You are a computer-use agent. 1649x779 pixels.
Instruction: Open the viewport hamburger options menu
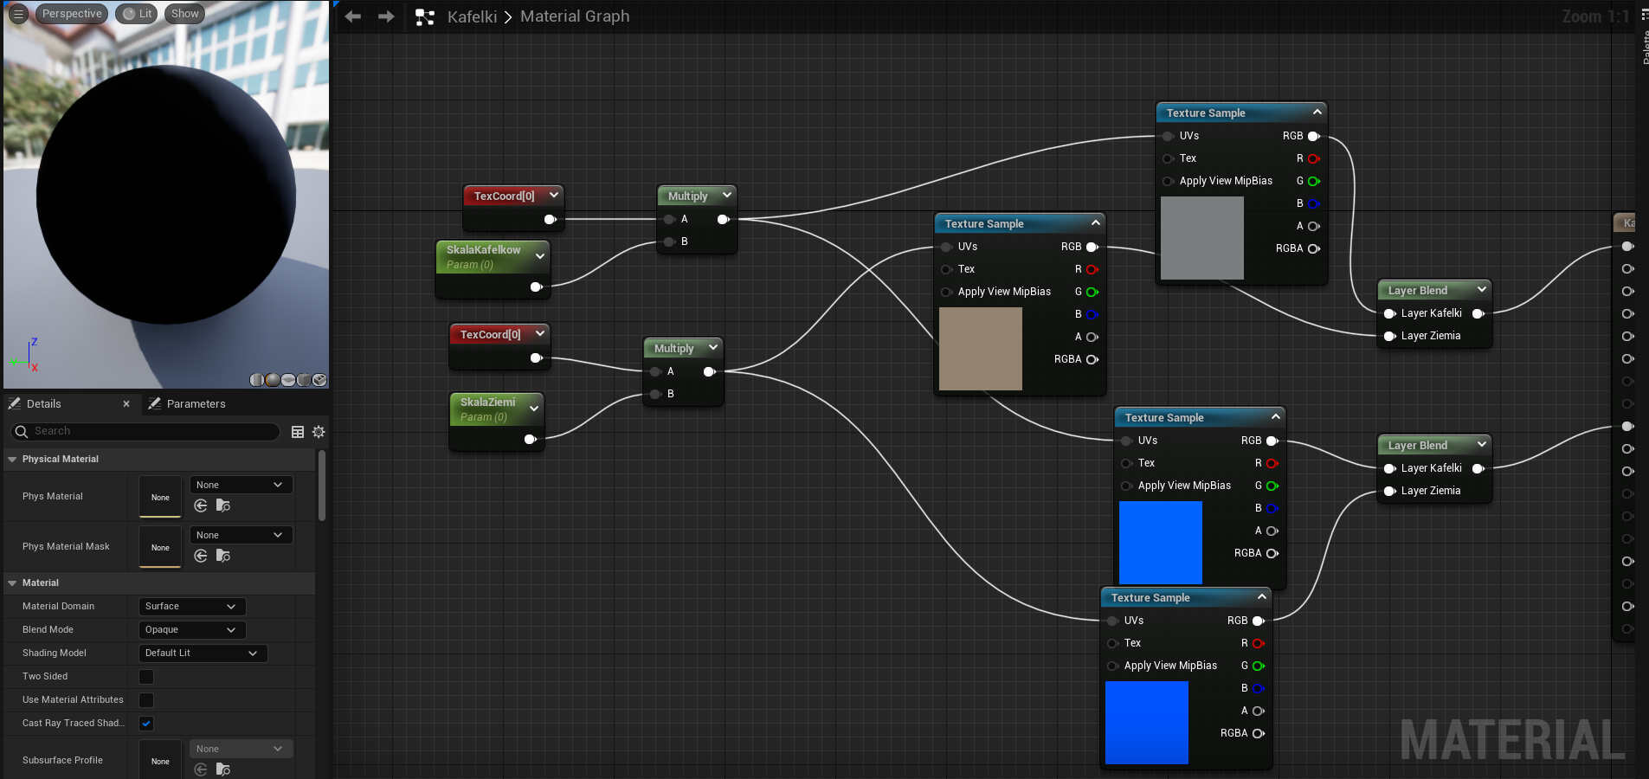coord(18,14)
